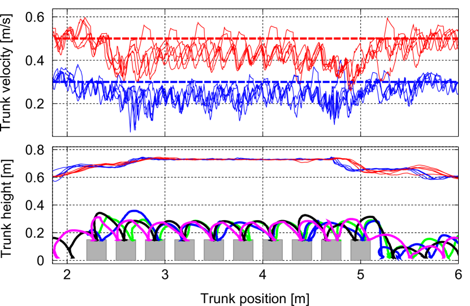
Task: Click the x-axis tick label 6
Action: pos(458,274)
